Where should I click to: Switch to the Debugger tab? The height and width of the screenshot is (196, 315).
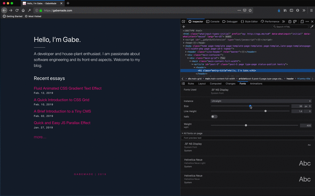230,22
